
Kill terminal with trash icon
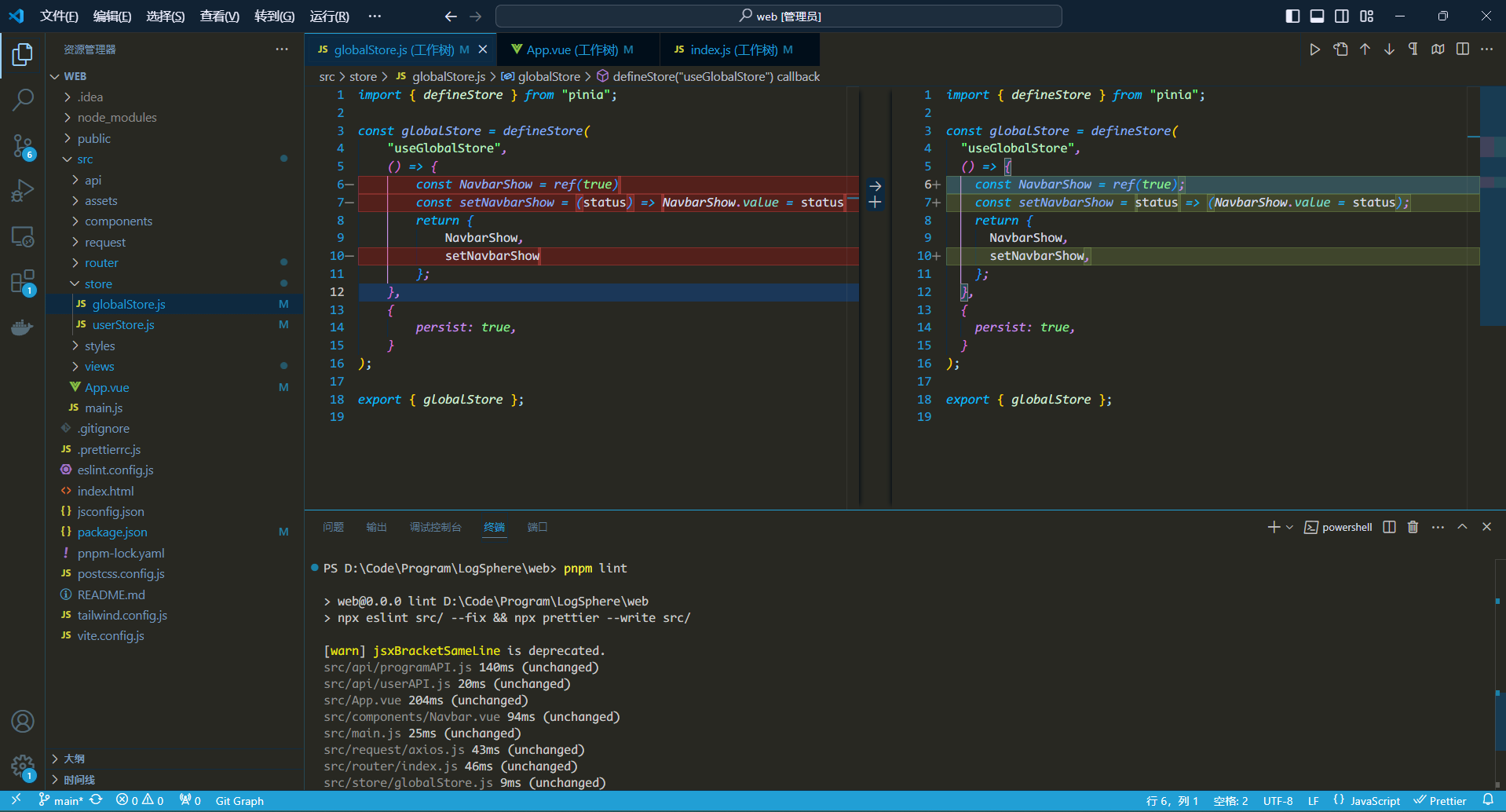click(1413, 527)
